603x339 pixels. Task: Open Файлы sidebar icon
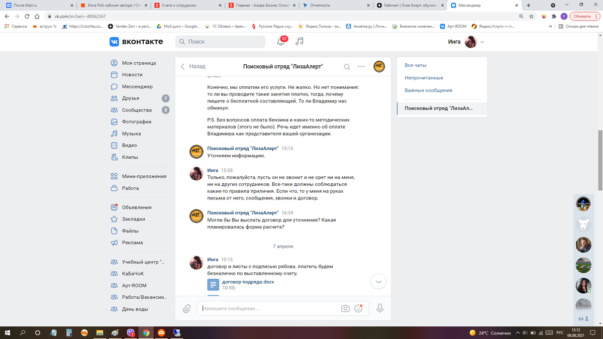pos(114,231)
